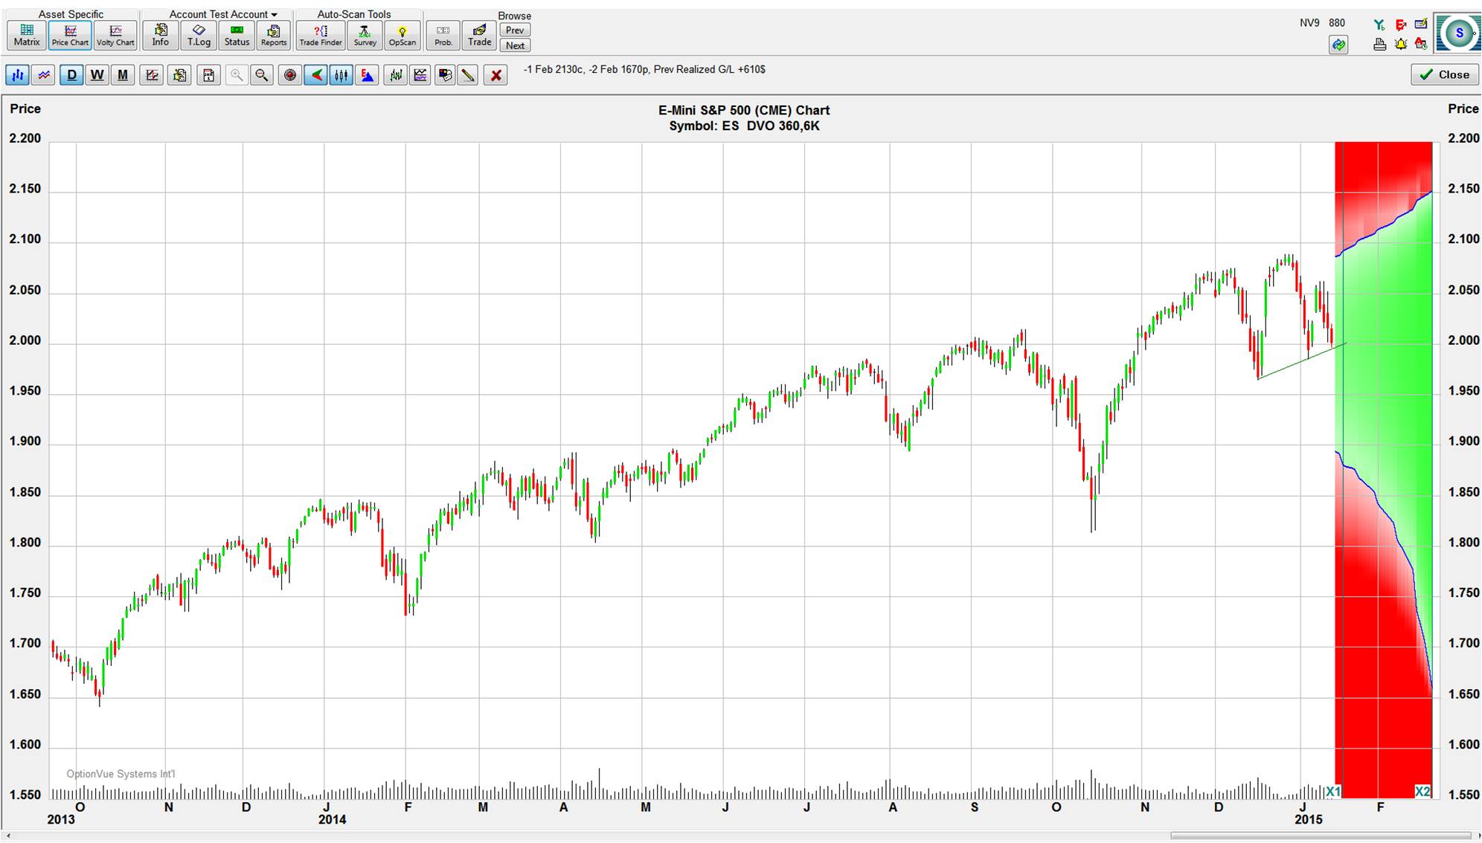The image size is (1482, 843).
Task: Click the Prev browse button
Action: pyautogui.click(x=515, y=30)
